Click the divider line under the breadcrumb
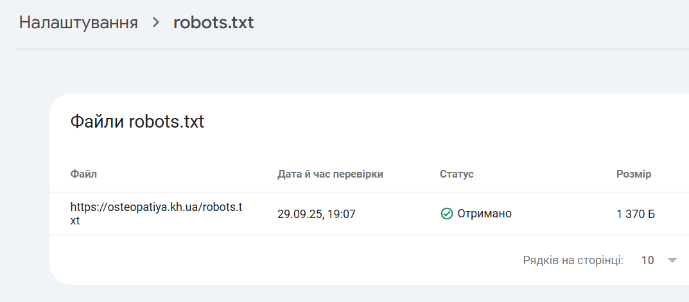The width and height of the screenshot is (689, 302). click(x=352, y=49)
